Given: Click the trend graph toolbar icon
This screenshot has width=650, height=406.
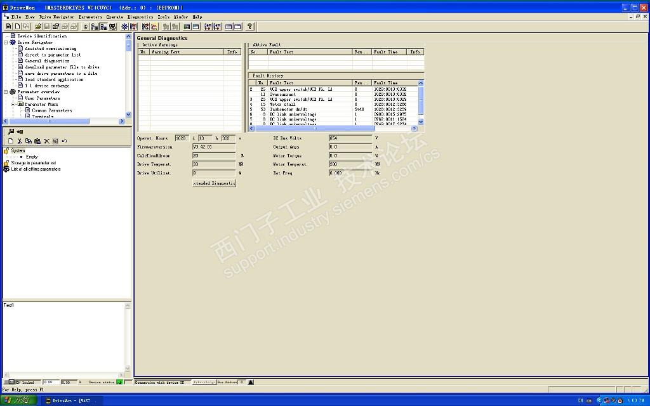Looking at the screenshot, I should click(x=154, y=27).
